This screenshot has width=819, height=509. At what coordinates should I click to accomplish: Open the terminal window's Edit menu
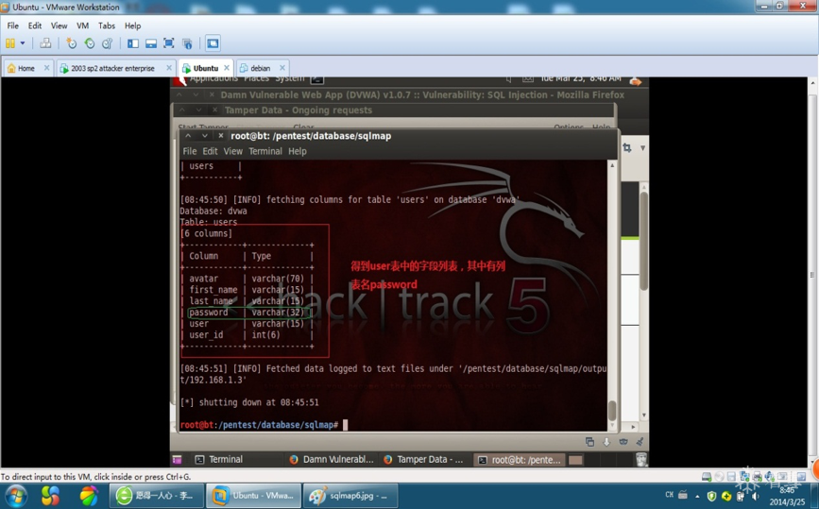pyautogui.click(x=210, y=151)
